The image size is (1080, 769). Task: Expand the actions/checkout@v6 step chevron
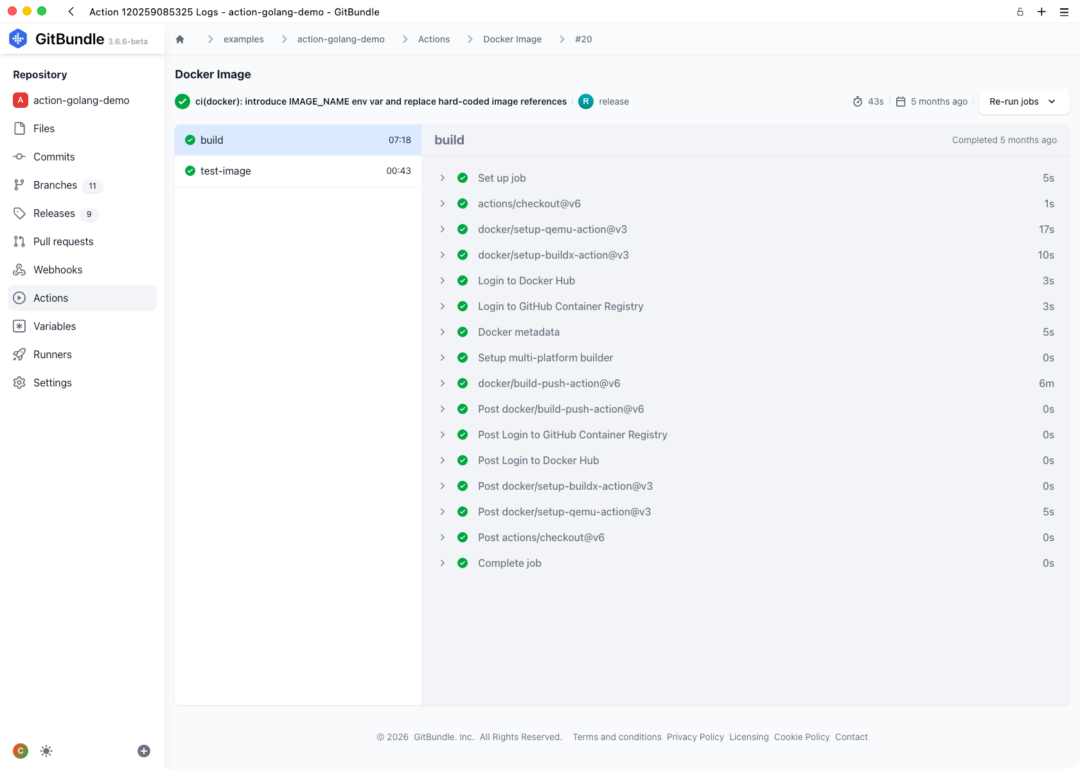pyautogui.click(x=443, y=203)
